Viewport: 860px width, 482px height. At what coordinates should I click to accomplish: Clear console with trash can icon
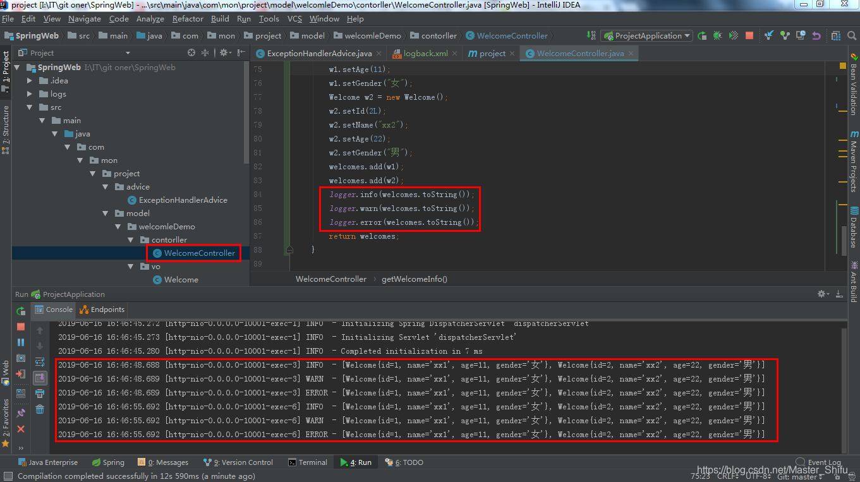click(40, 409)
